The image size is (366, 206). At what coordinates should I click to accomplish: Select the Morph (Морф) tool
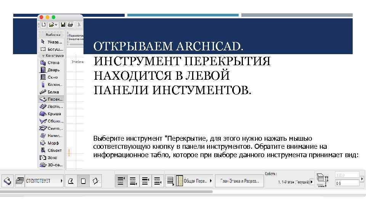coord(51,143)
